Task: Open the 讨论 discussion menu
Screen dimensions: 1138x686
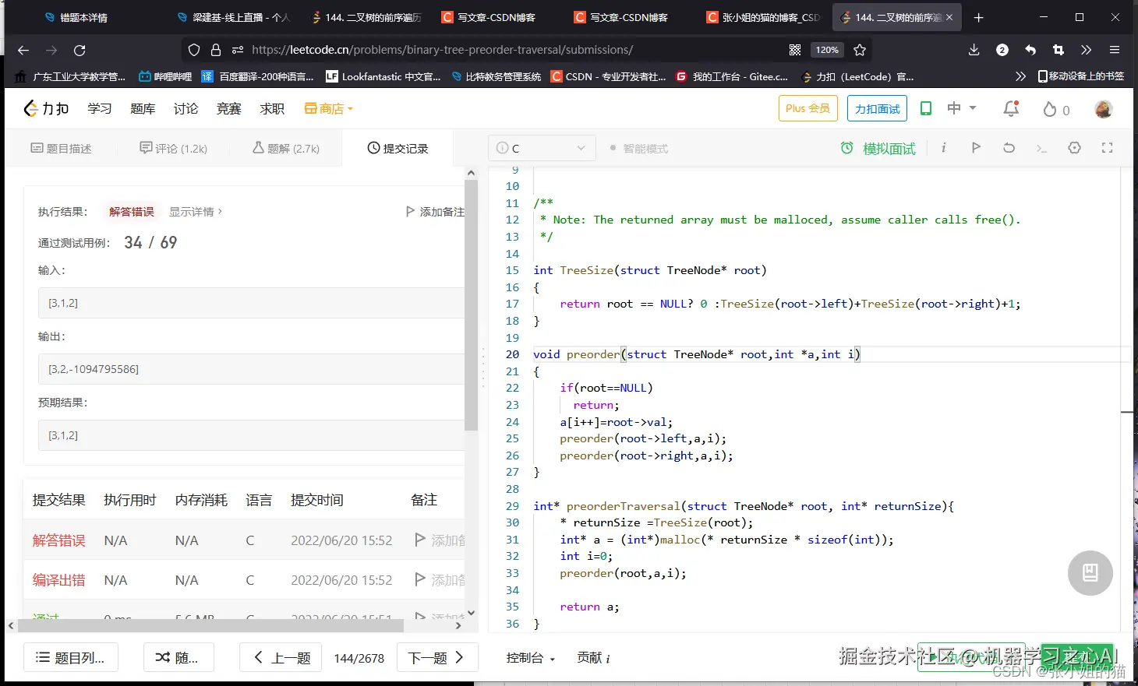Action: [186, 108]
